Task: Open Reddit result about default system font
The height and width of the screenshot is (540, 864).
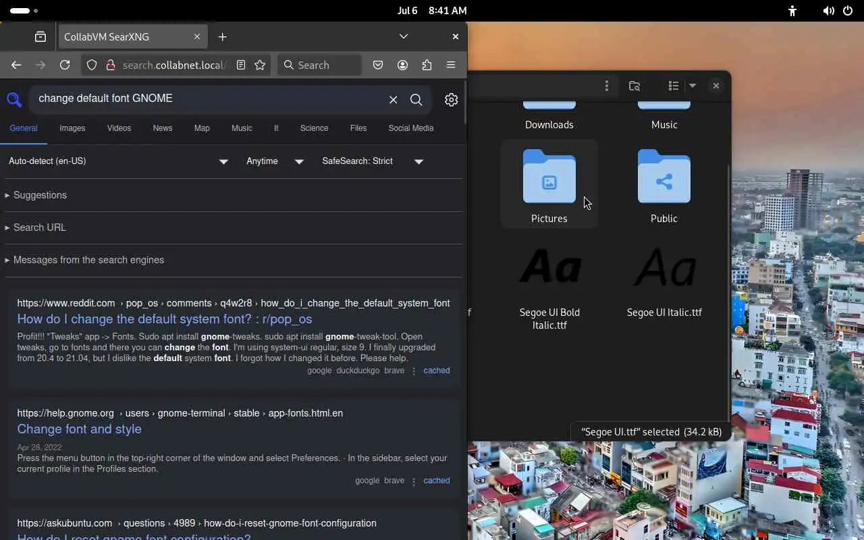Action: 165,319
